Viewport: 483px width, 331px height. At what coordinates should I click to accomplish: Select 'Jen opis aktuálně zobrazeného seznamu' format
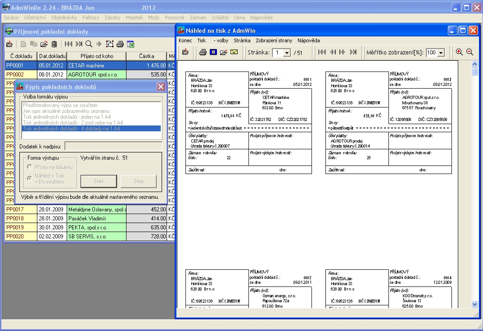click(x=91, y=111)
